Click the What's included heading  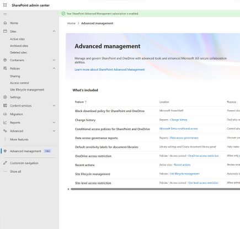85,90
